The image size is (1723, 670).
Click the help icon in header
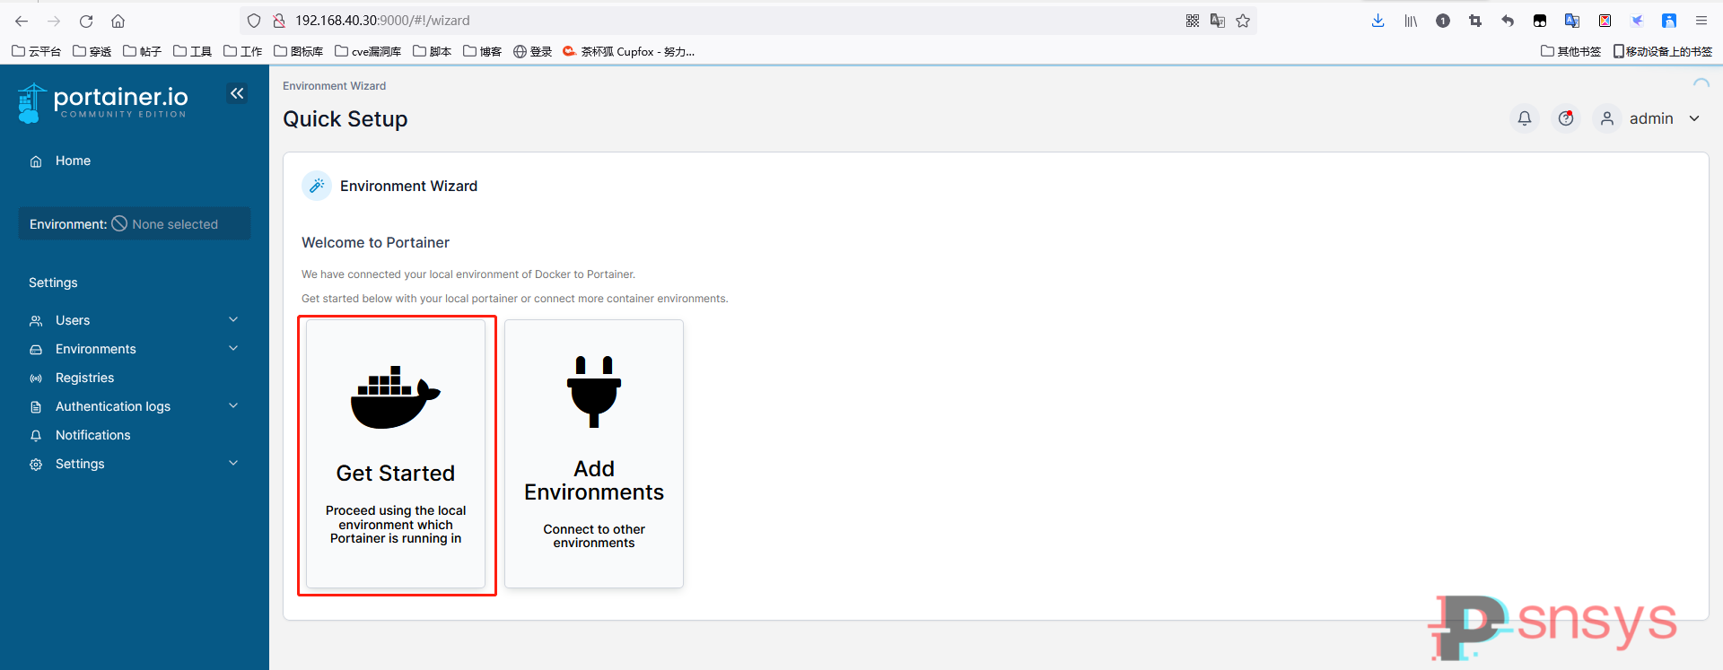click(1566, 118)
